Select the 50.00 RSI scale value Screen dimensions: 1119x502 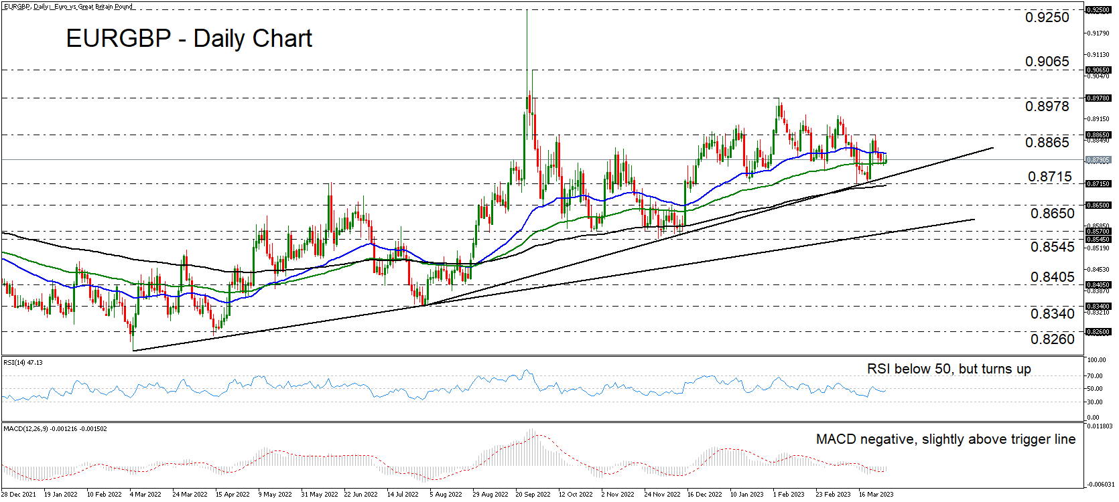pyautogui.click(x=1095, y=389)
